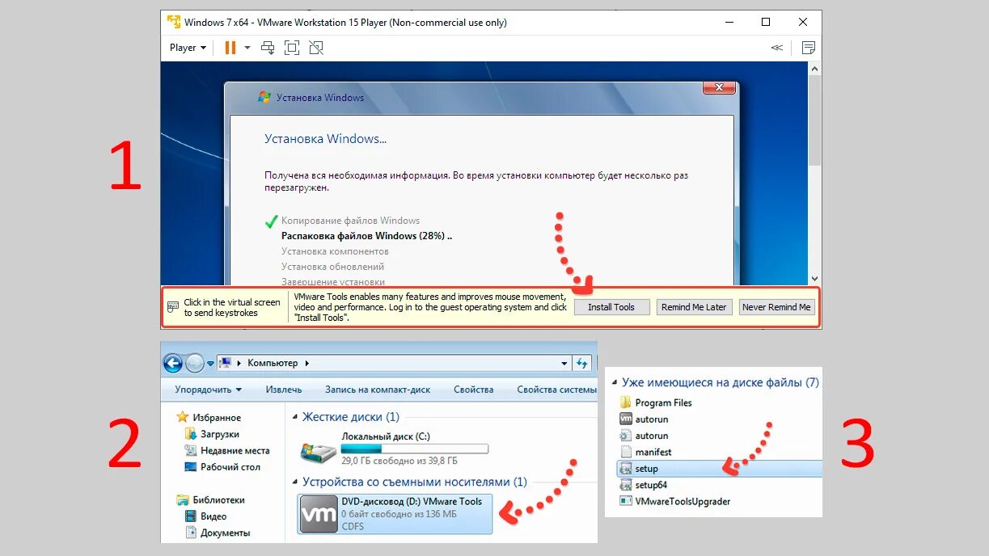Click the Explorer back navigation button
This screenshot has width=989, height=556.
[172, 364]
